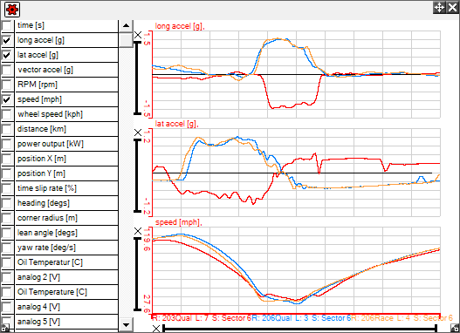Click the 'speed [mph]' graph title

(x=178, y=222)
